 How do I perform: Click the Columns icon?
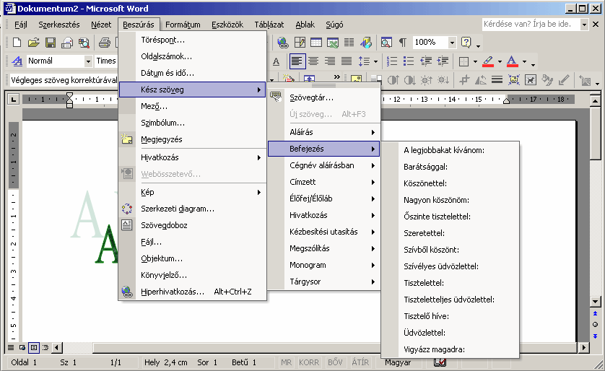[x=349, y=43]
